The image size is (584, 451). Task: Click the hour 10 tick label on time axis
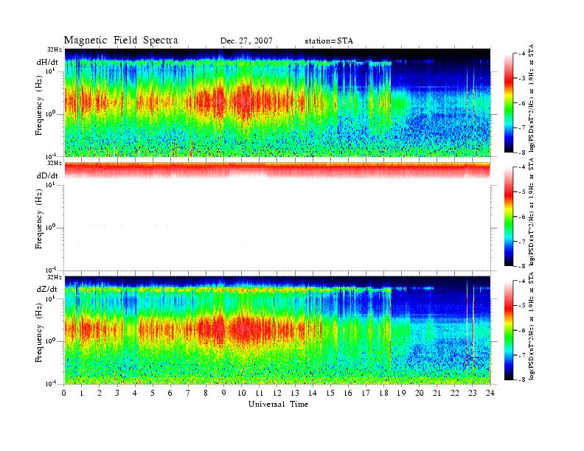coord(241,393)
